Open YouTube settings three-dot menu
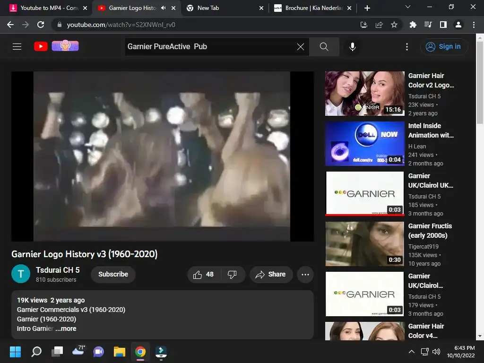This screenshot has height=363, width=484. click(x=407, y=47)
